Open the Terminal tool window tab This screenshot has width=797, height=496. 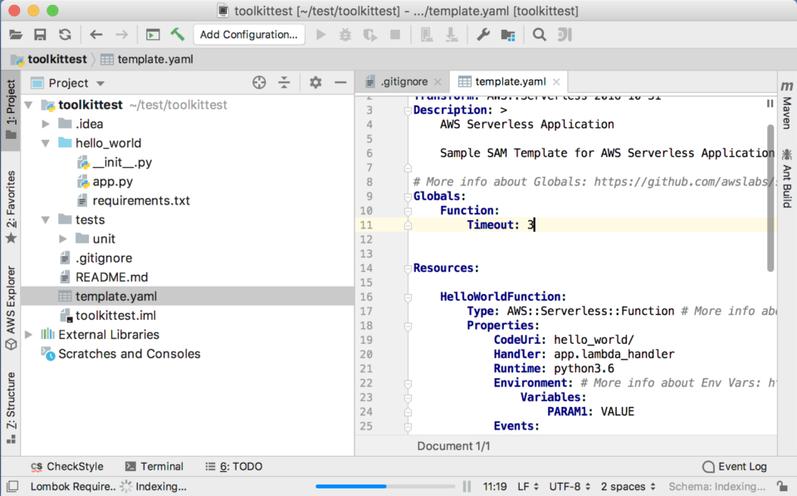154,467
